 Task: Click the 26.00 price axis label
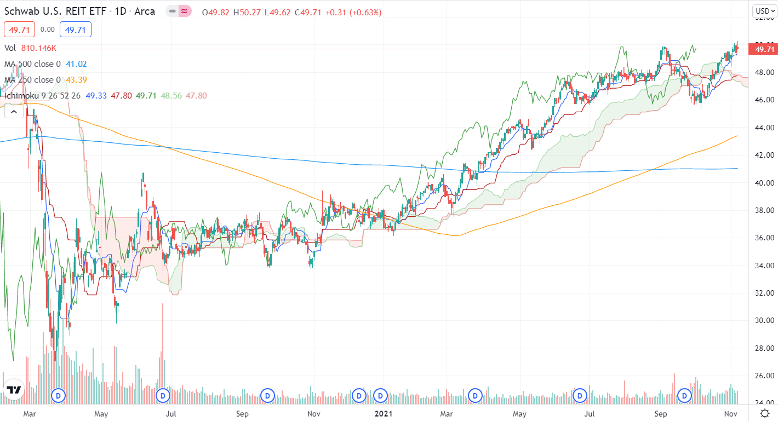pos(764,376)
